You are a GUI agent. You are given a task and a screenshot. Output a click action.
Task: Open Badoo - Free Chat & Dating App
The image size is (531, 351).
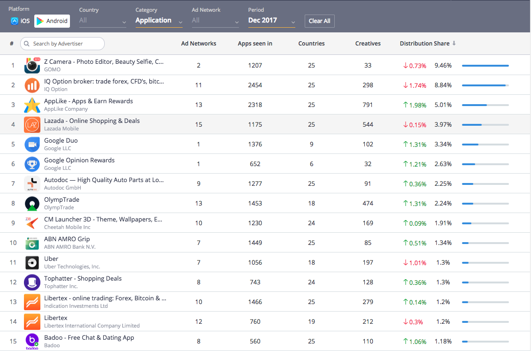click(x=89, y=337)
